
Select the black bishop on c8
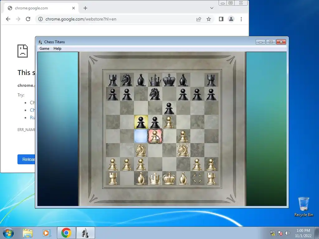click(x=141, y=80)
